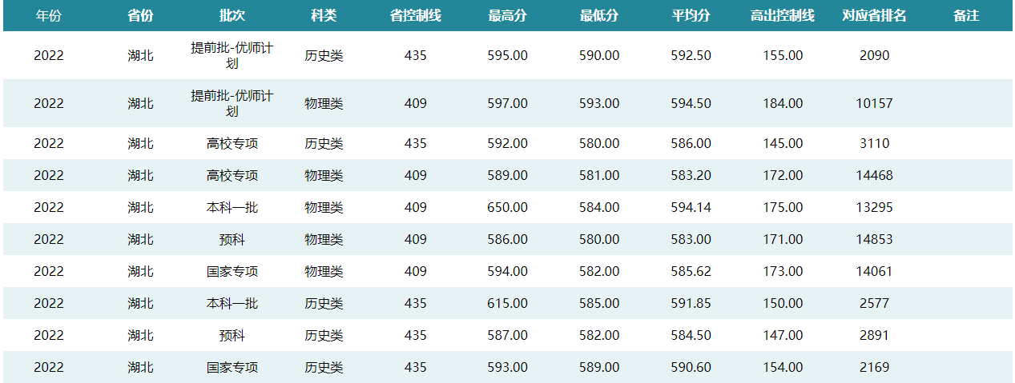Select the 批次 column header

[232, 16]
